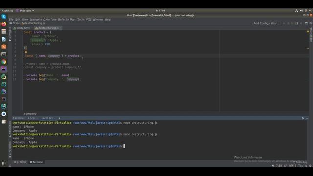Open the Database tool window
Screen dimensions: 313x176
(x=311, y=35)
